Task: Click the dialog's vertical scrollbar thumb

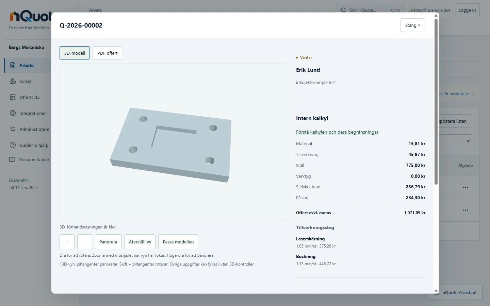Action: 436,101
